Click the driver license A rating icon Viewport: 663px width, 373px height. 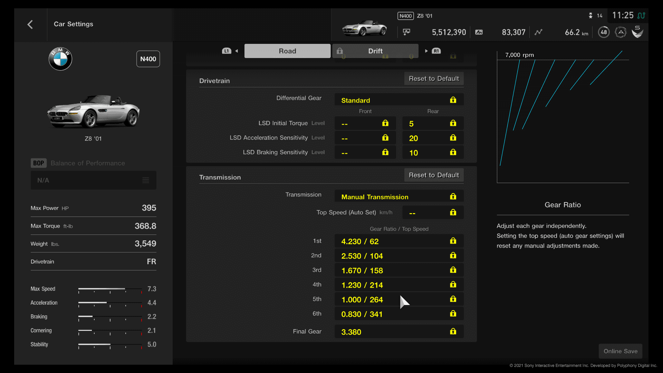point(621,32)
